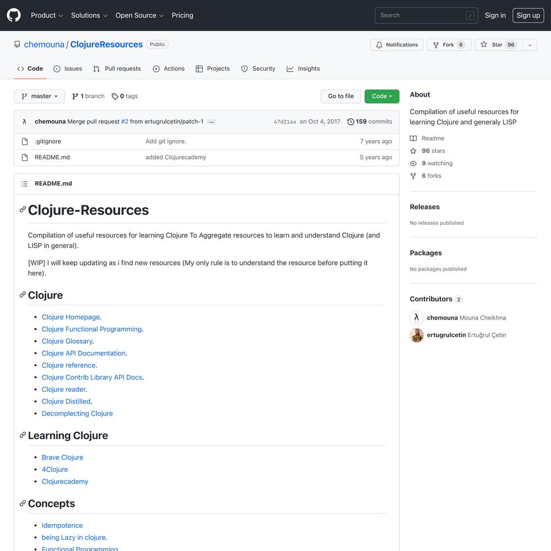Click the file icon next to .gitignore

25,142
